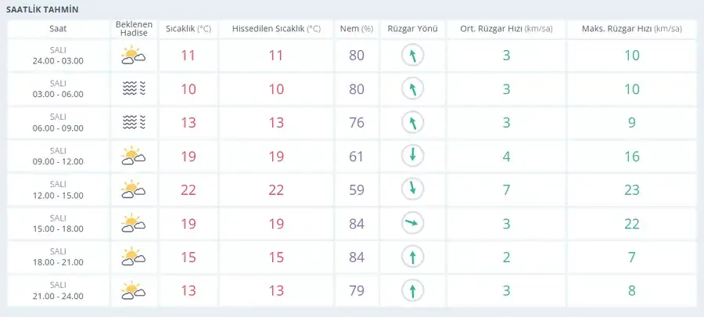Click the Ort. Rüzgar Hızı header

pyautogui.click(x=506, y=29)
